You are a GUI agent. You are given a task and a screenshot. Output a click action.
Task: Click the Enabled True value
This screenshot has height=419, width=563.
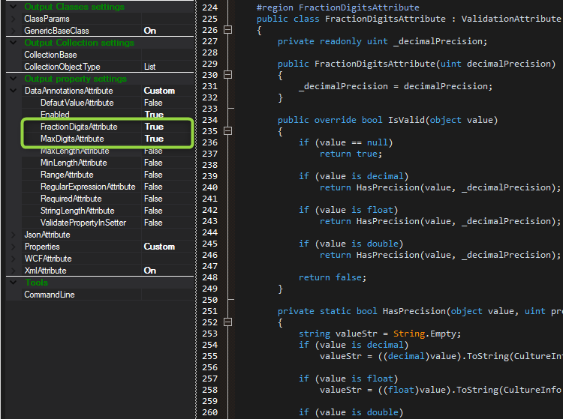154,115
